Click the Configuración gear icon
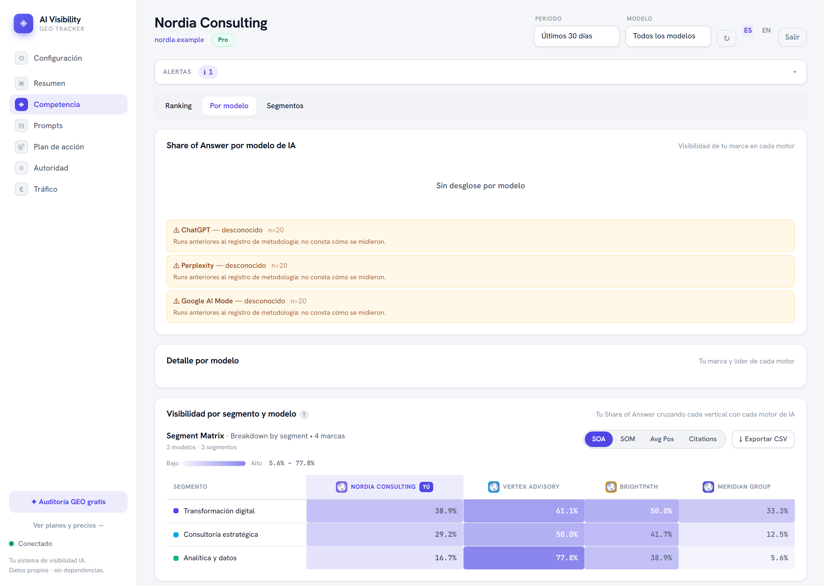The height and width of the screenshot is (586, 824). click(21, 58)
